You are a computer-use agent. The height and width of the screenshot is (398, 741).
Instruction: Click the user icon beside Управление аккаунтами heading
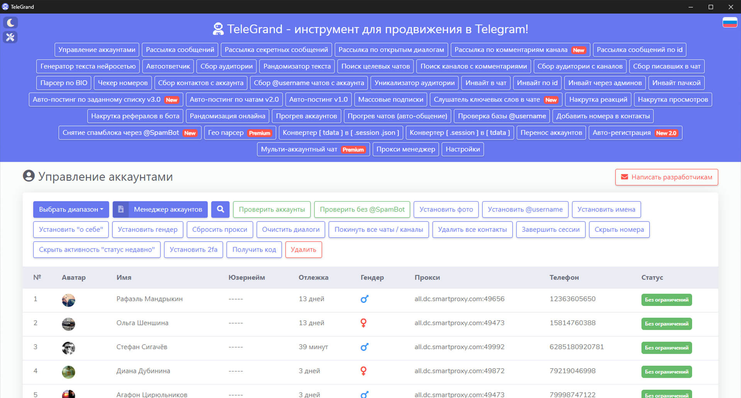29,176
